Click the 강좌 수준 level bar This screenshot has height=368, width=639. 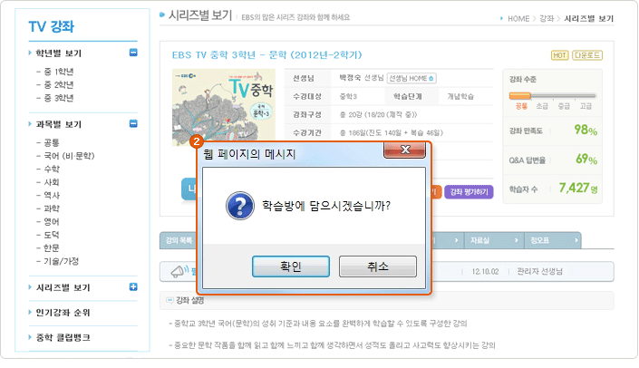point(553,96)
